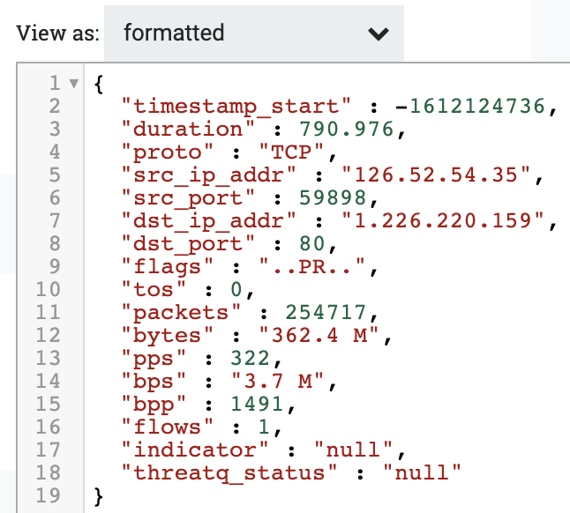Screen dimensions: 570x513
Task: Click the chevron arrow in the format dropdown
Action: tap(378, 35)
